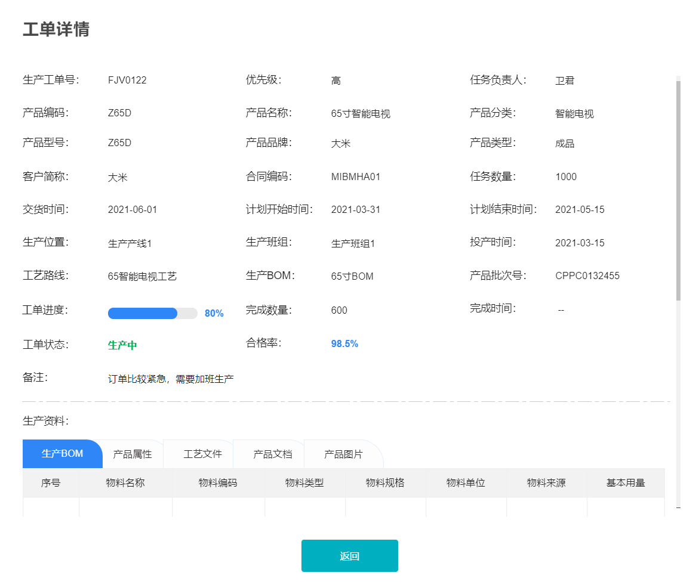Click the work order number FJV0122
This screenshot has width=699, height=585.
click(127, 81)
